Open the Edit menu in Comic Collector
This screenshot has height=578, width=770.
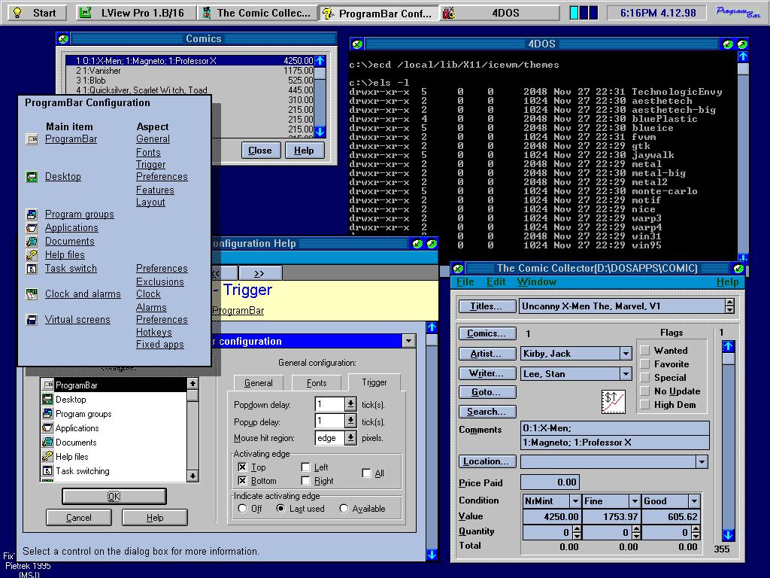point(496,282)
